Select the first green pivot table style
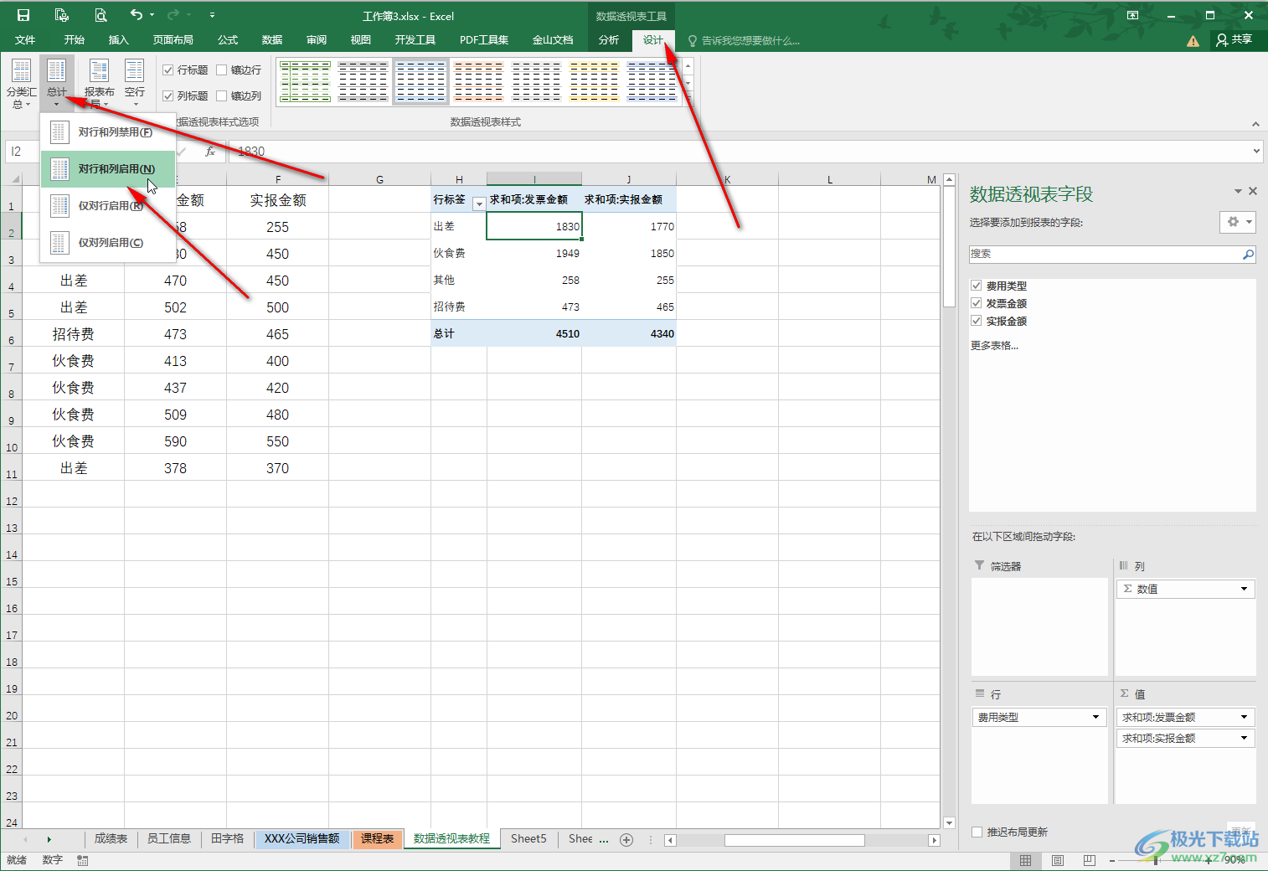This screenshot has width=1268, height=871. [306, 81]
